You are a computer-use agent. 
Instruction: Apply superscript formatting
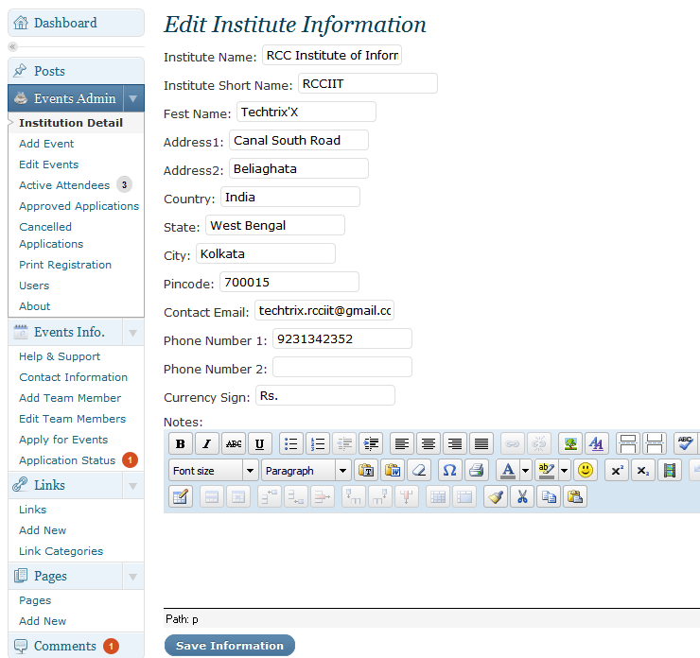617,470
